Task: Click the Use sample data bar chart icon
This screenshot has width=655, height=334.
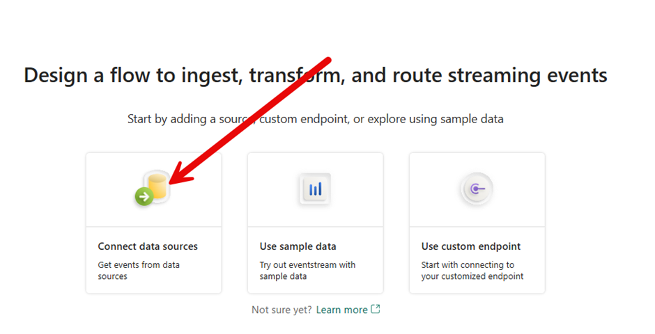Action: pos(315,189)
